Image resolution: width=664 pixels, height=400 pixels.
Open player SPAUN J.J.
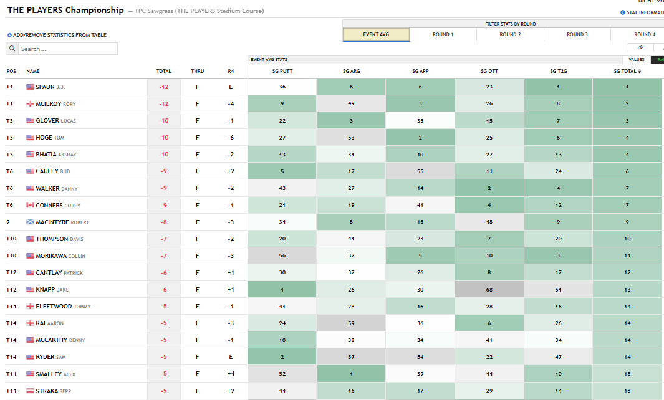(51, 87)
